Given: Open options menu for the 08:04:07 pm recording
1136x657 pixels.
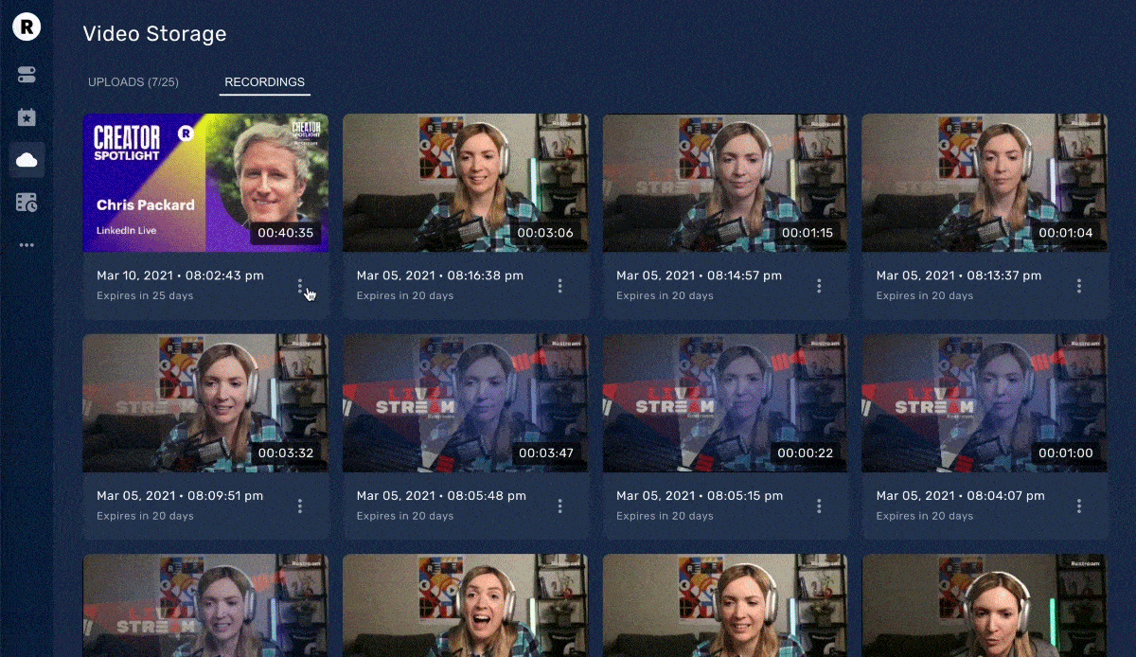Looking at the screenshot, I should coord(1078,506).
